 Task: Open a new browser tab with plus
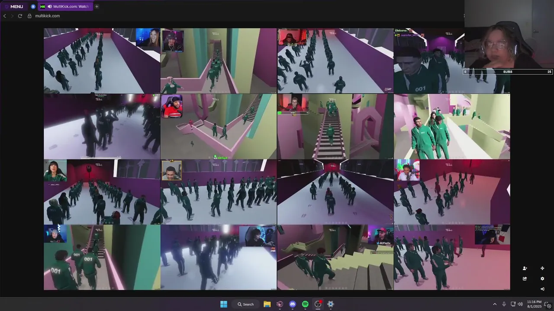tap(97, 6)
